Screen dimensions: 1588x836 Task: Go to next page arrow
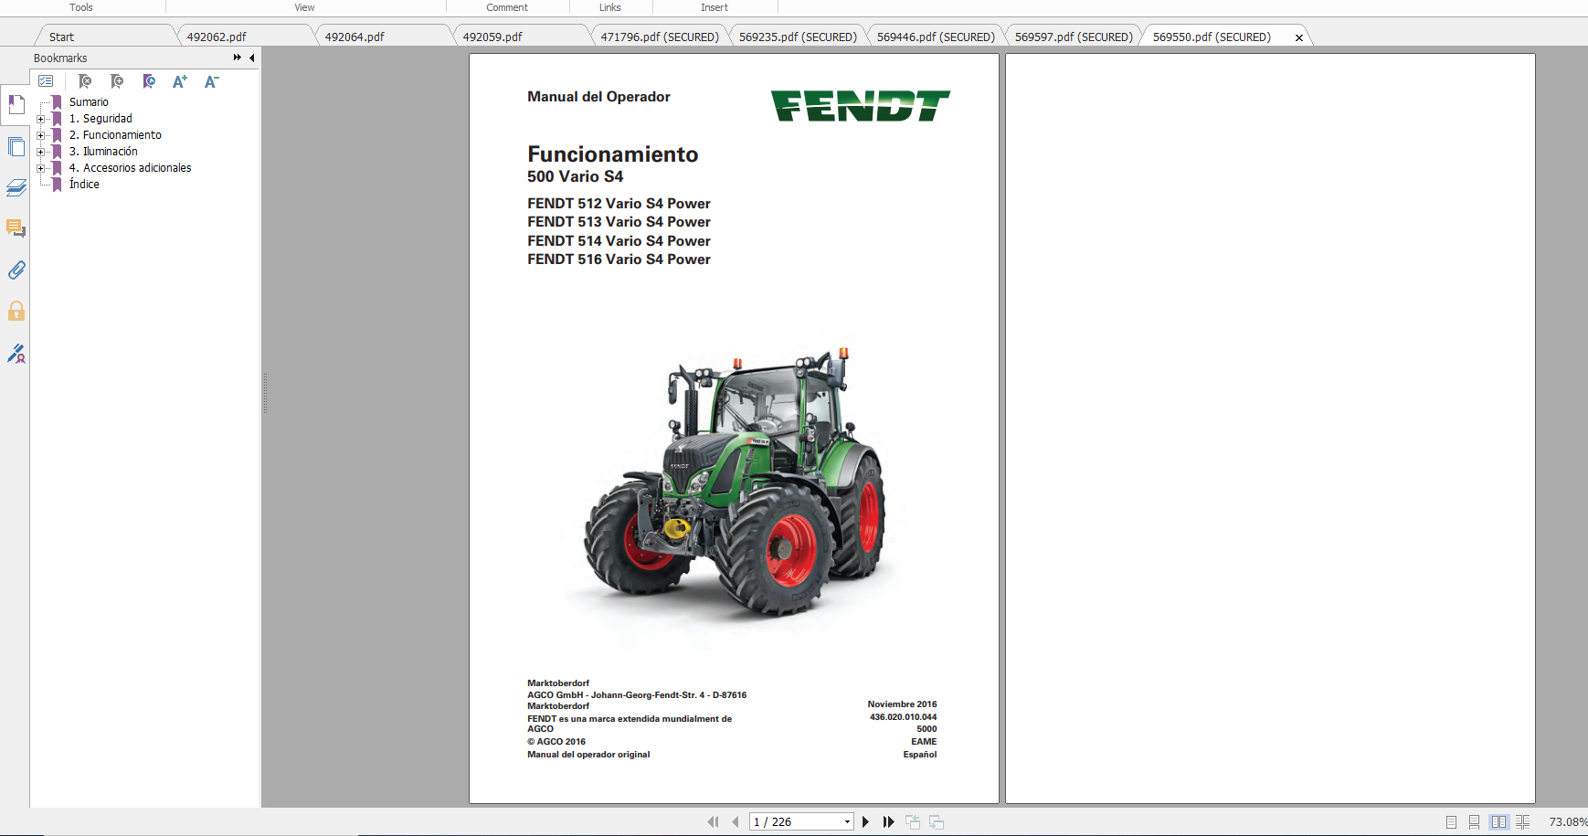pyautogui.click(x=865, y=822)
